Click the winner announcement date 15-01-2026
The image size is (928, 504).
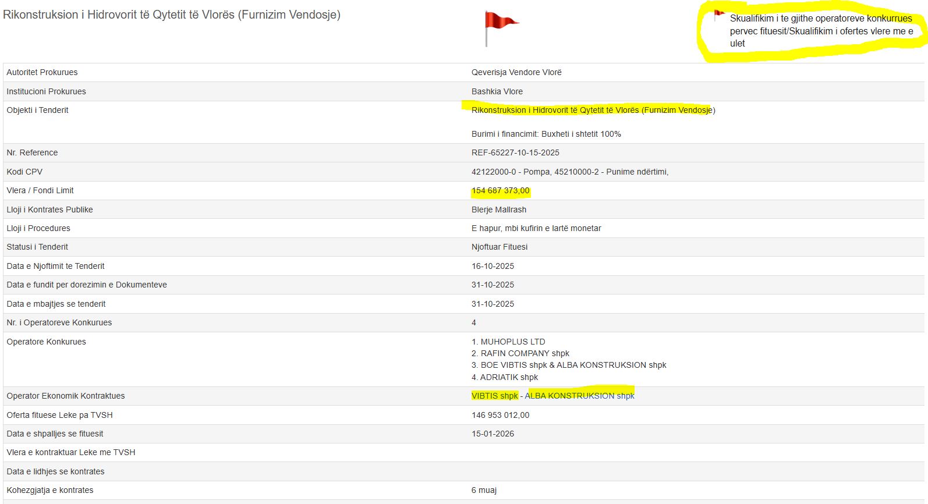(493, 434)
